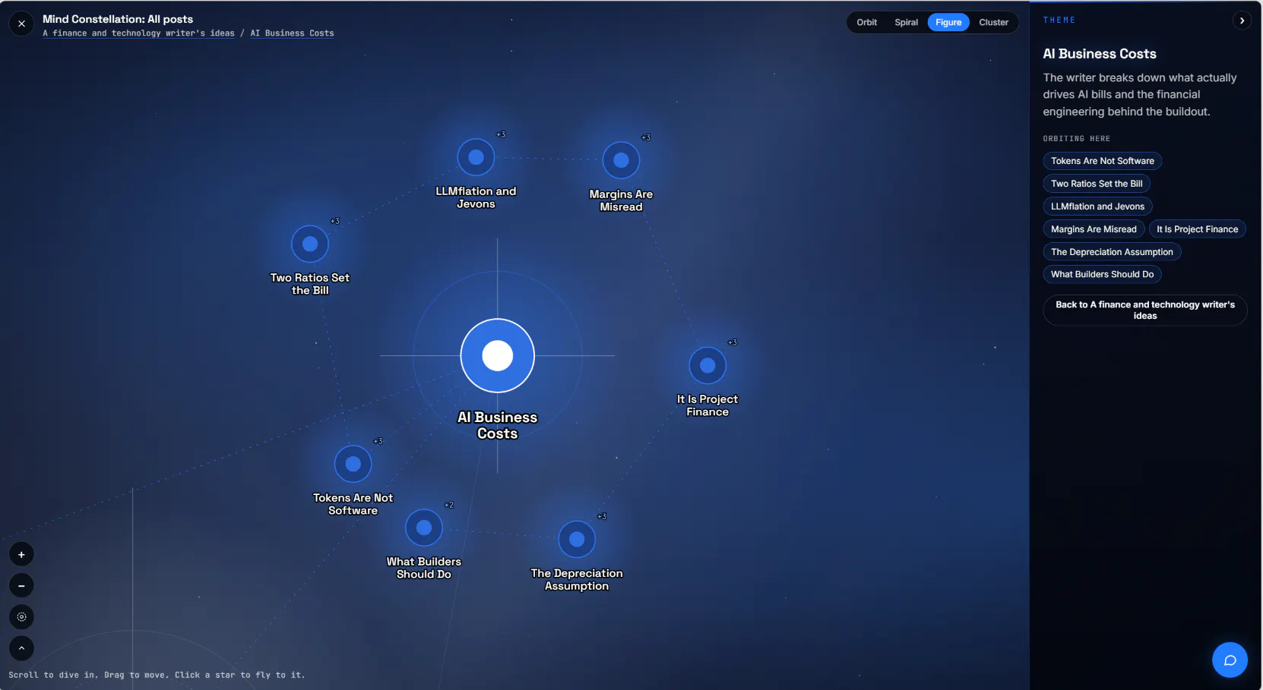Click the Mind Constellation: All posts title
Image resolution: width=1263 pixels, height=690 pixels.
[118, 19]
